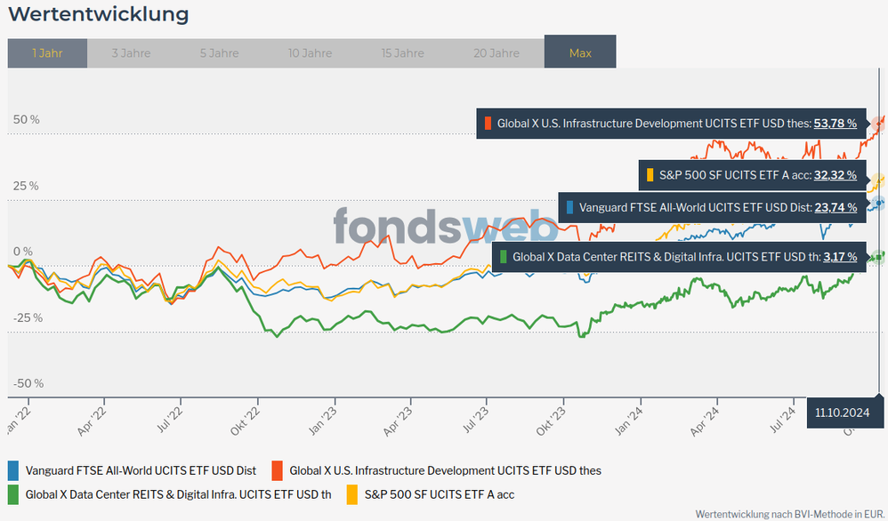This screenshot has height=521, width=888.
Task: Toggle Global X Data Center REITS legend label
Action: click(178, 493)
